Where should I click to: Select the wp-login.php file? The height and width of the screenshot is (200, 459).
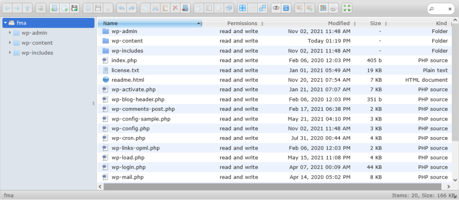275,167
